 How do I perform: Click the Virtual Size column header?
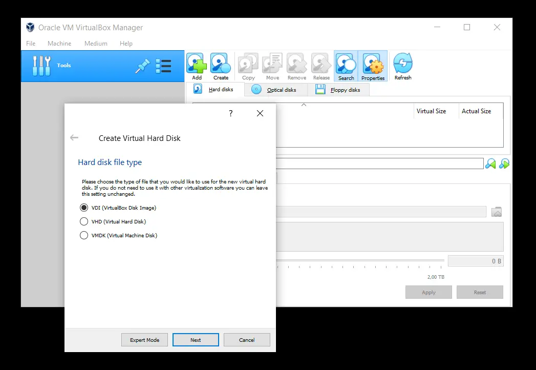tap(431, 111)
